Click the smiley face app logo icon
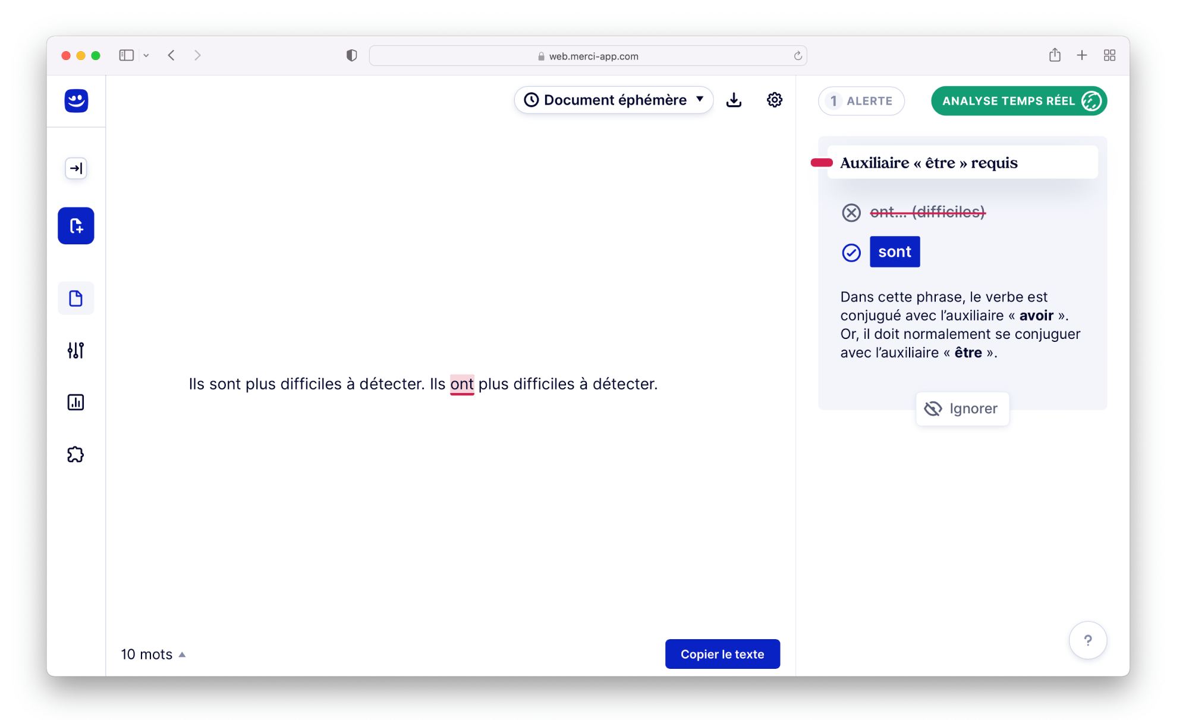 tap(77, 102)
